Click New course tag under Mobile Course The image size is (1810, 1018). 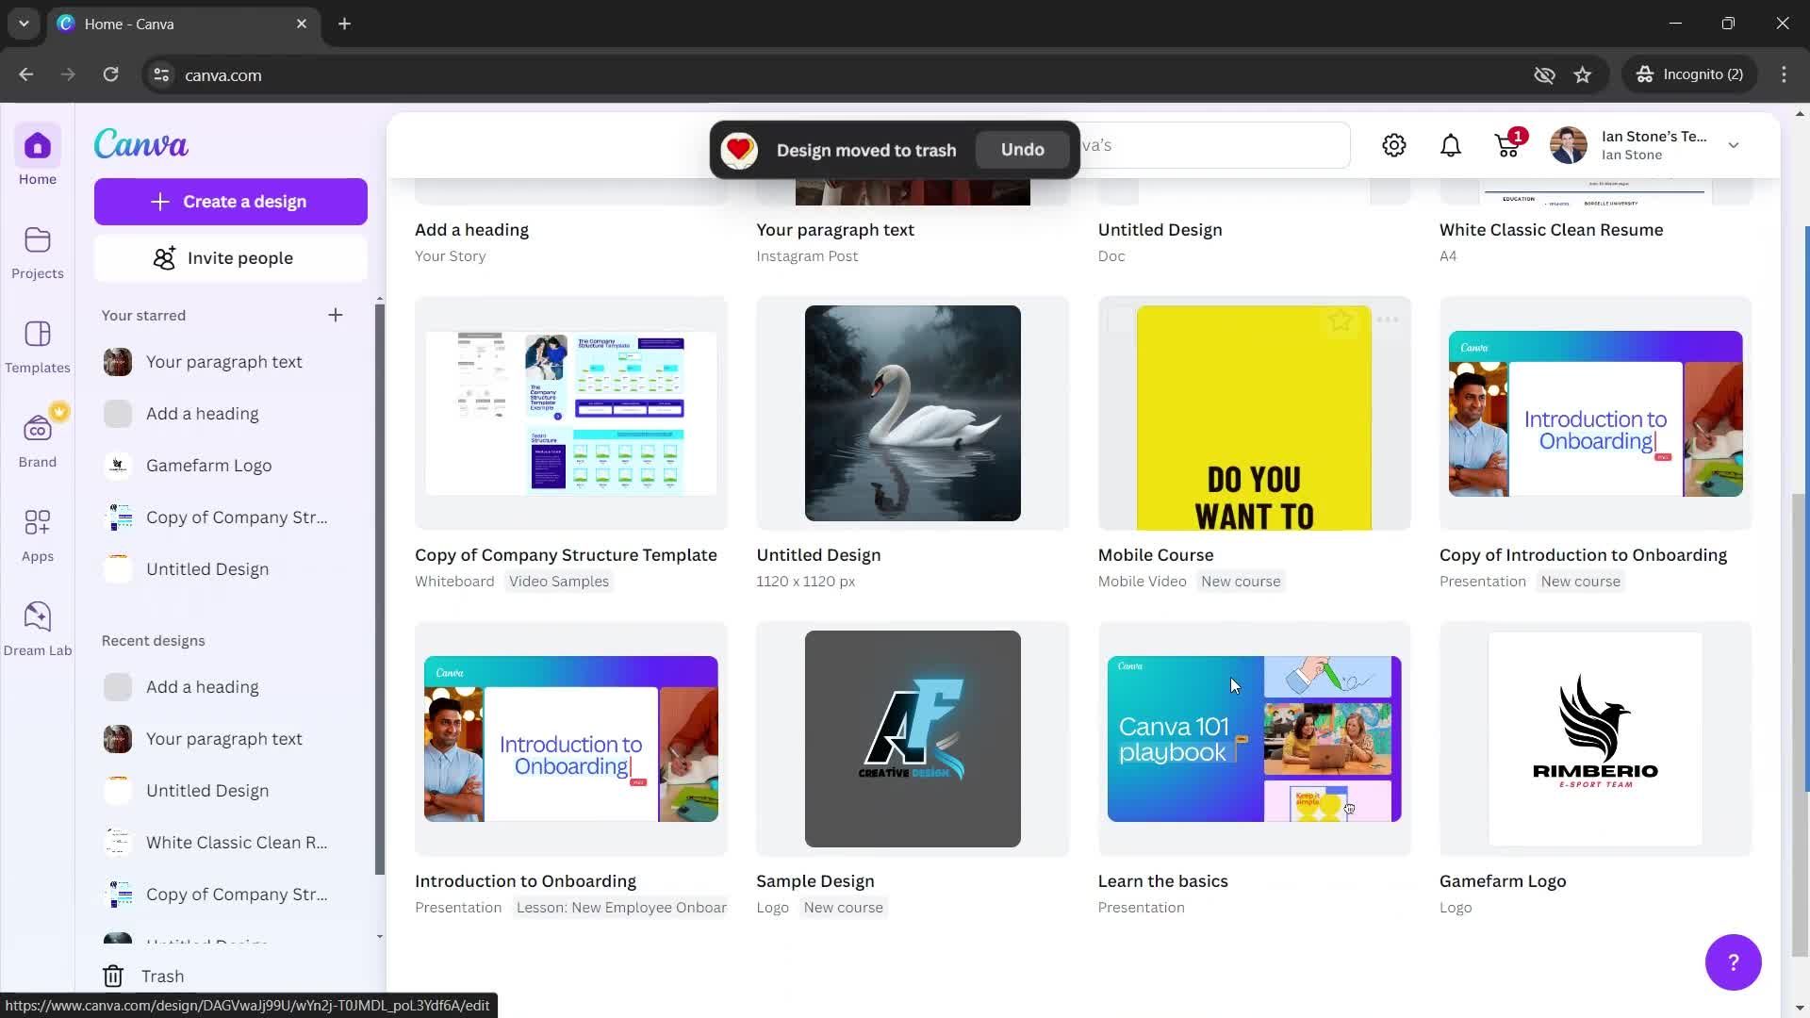[x=1241, y=582]
